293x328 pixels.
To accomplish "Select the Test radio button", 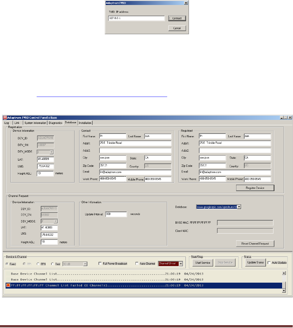I will click(52, 264).
